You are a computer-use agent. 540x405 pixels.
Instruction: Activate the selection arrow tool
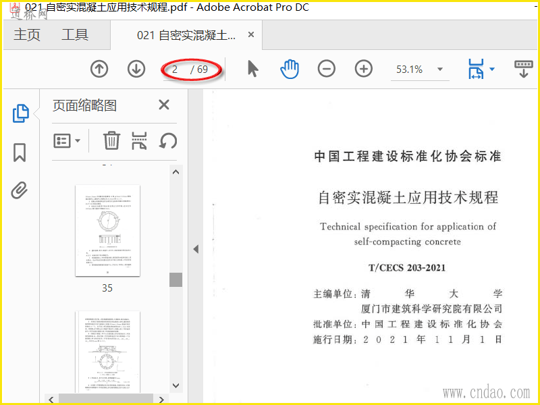[253, 69]
